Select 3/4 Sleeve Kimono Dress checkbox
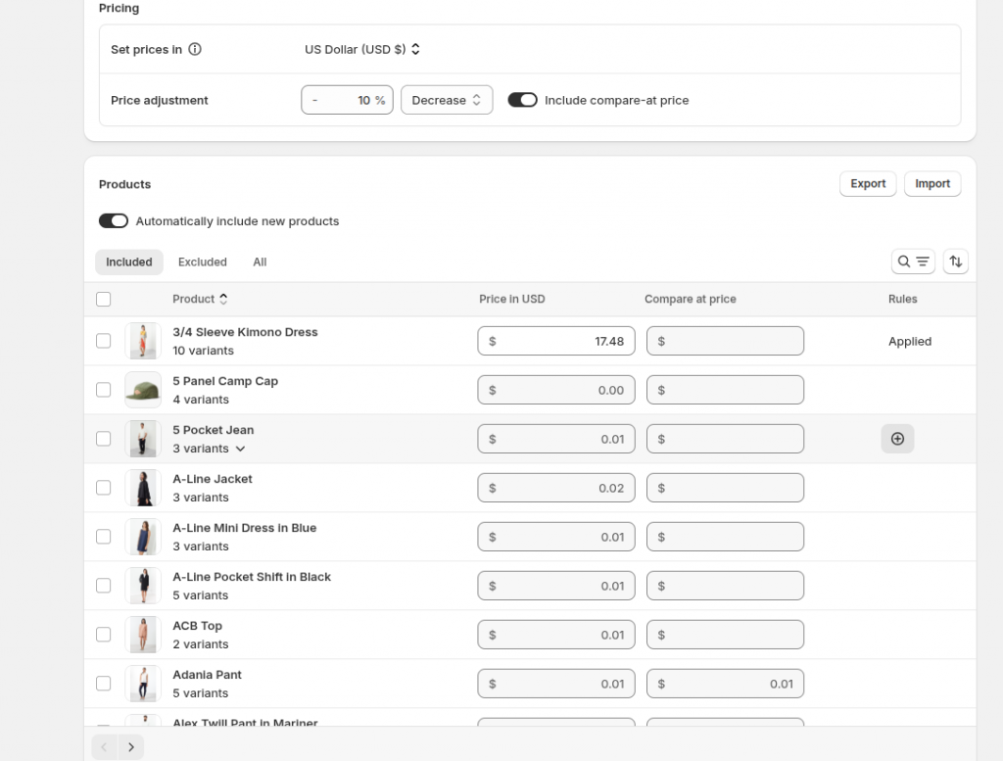This screenshot has width=1003, height=761. tap(104, 341)
